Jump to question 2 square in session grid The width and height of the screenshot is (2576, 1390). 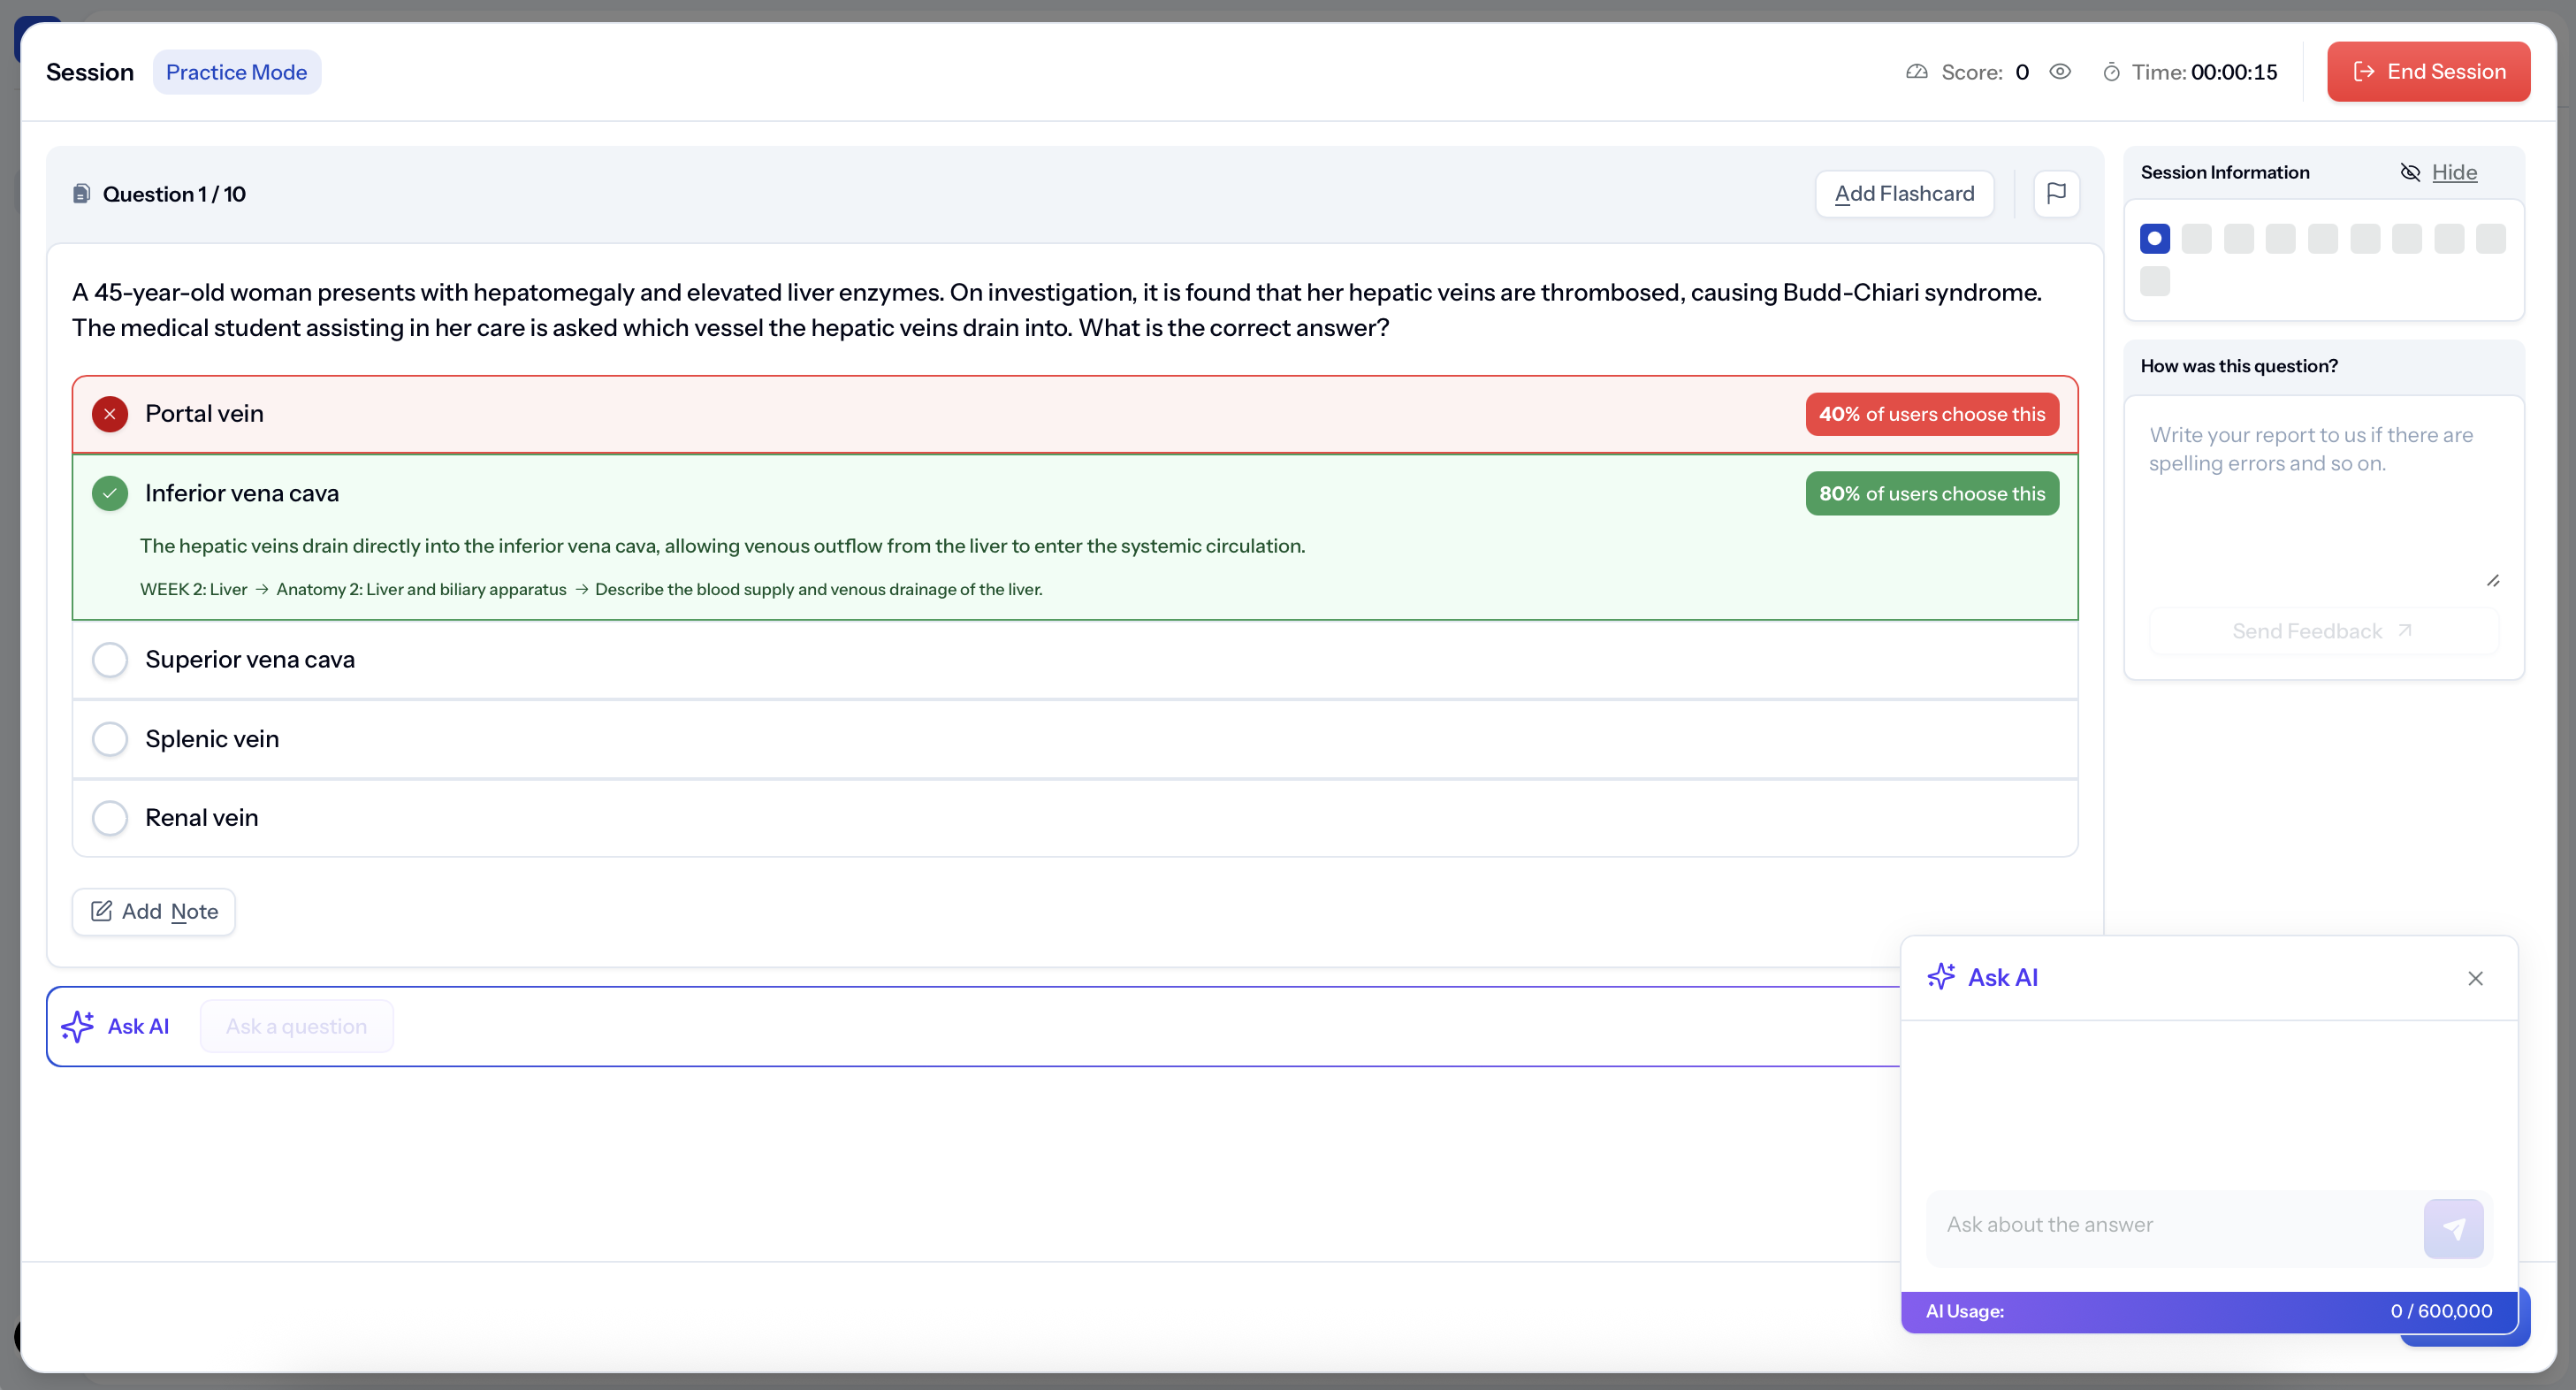tap(2196, 238)
